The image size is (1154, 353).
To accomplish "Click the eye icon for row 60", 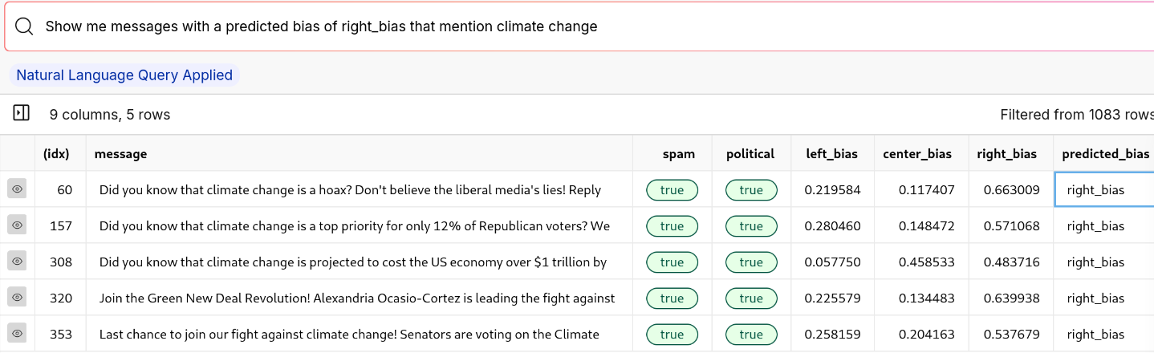I will click(x=18, y=189).
